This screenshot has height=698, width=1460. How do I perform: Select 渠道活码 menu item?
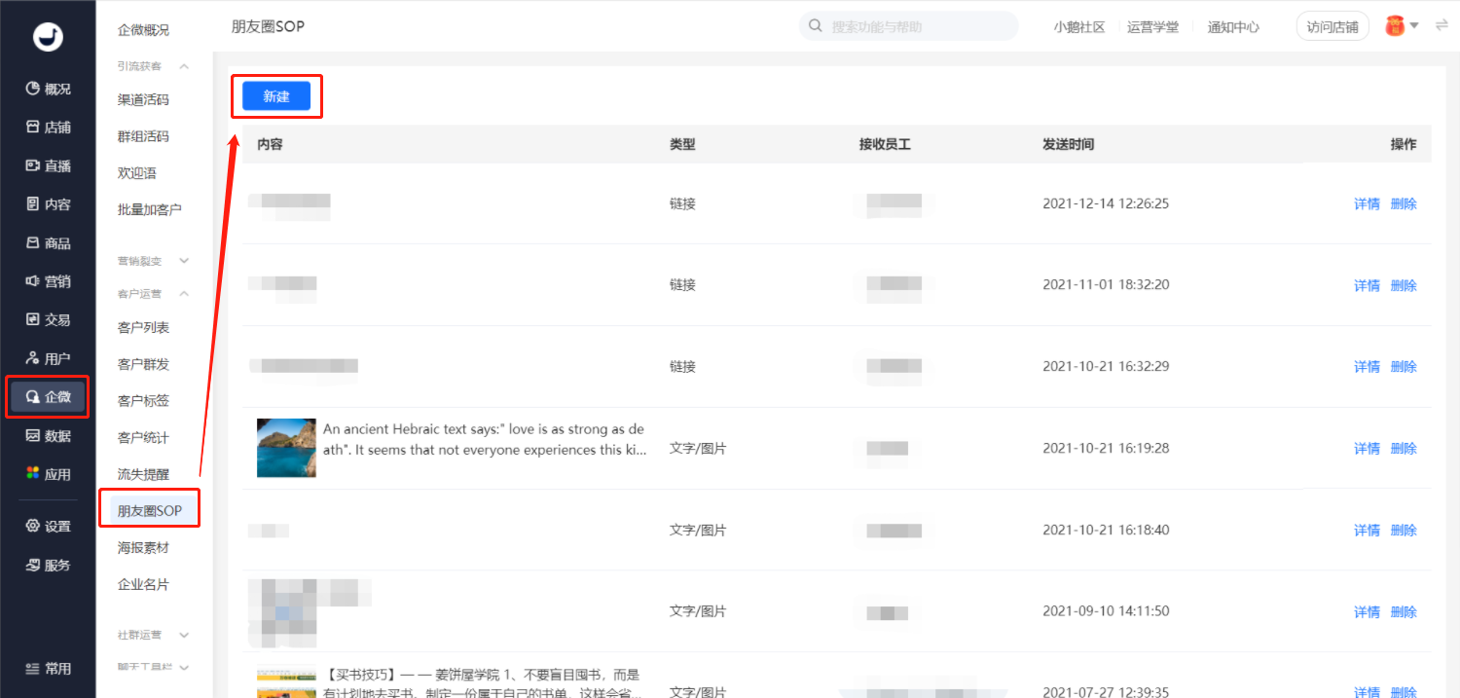[143, 99]
